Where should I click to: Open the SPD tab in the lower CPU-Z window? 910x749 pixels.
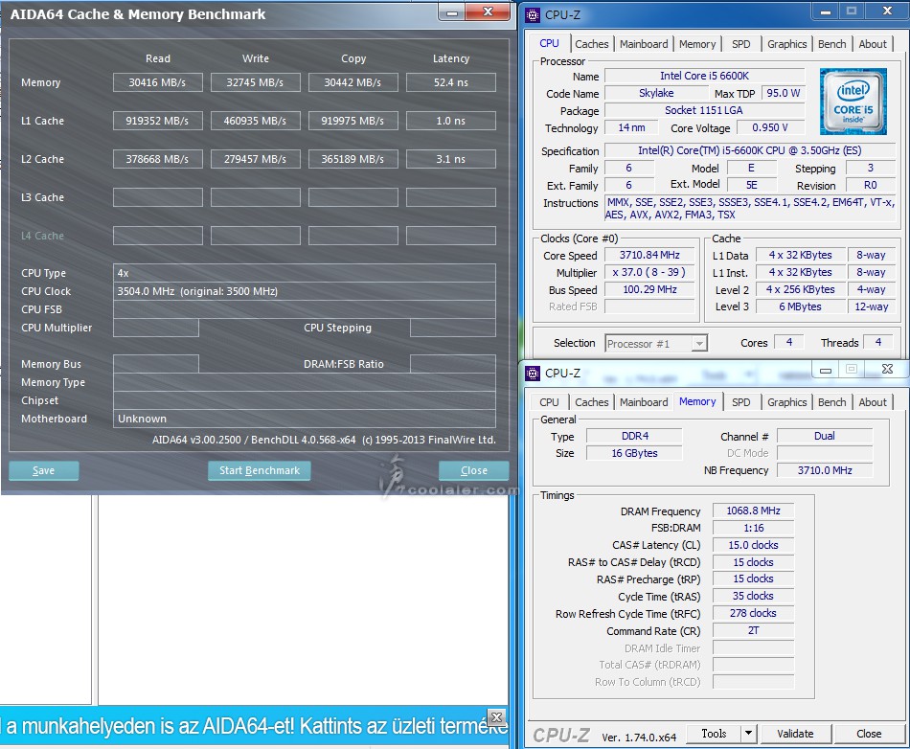pyautogui.click(x=740, y=402)
